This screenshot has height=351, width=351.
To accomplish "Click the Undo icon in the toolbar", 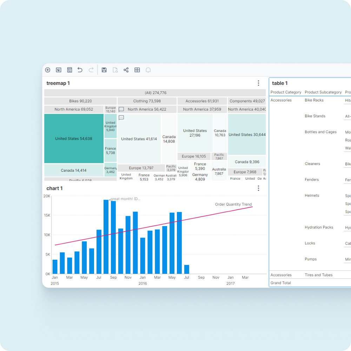I will (80, 70).
